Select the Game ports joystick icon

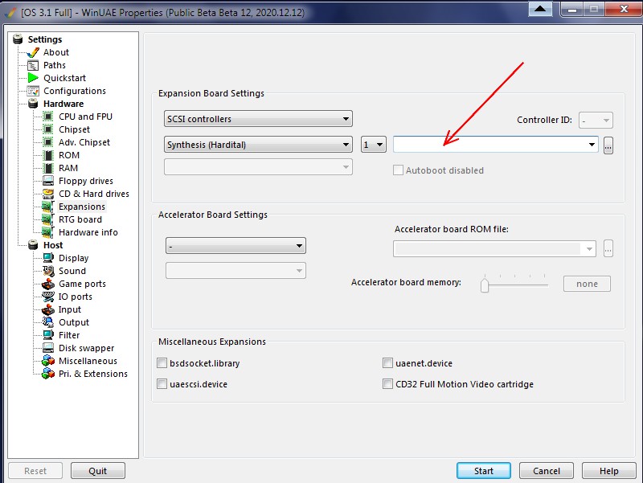48,284
